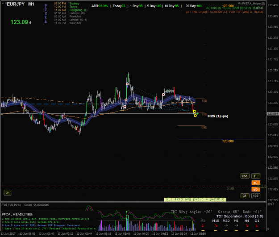Click the TDI WAvg Angle -26° readout
Viewport: 279px width, 237px height.
click(x=192, y=212)
